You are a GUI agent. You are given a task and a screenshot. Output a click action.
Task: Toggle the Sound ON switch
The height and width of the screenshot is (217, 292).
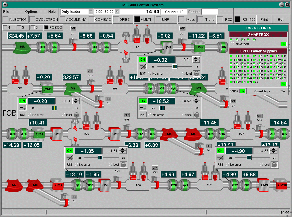(x=242, y=91)
